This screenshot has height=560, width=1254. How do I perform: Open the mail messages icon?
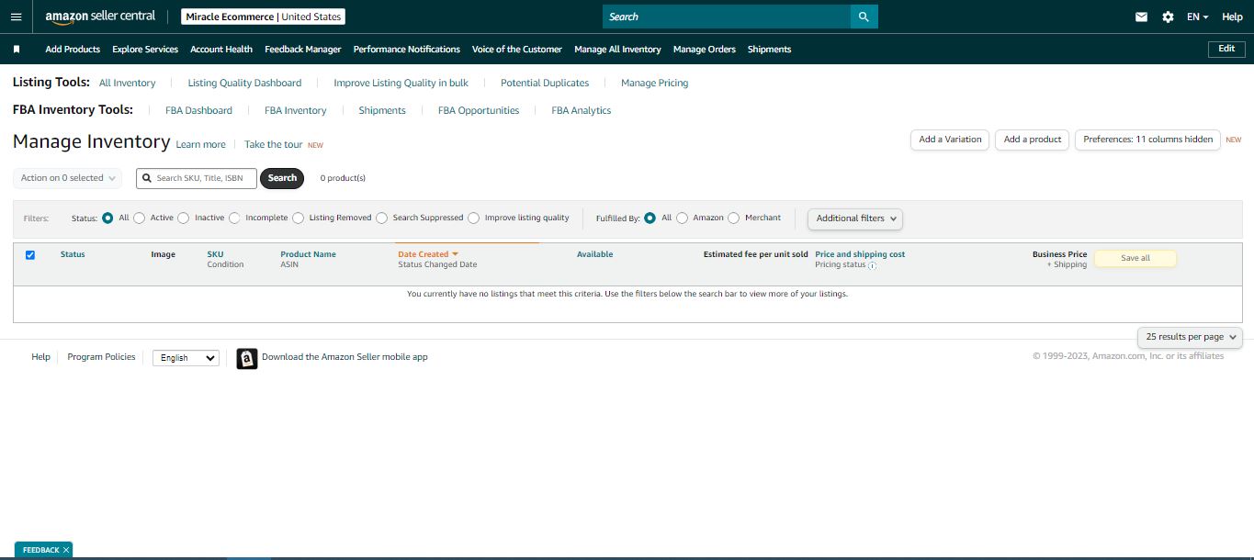pos(1141,17)
